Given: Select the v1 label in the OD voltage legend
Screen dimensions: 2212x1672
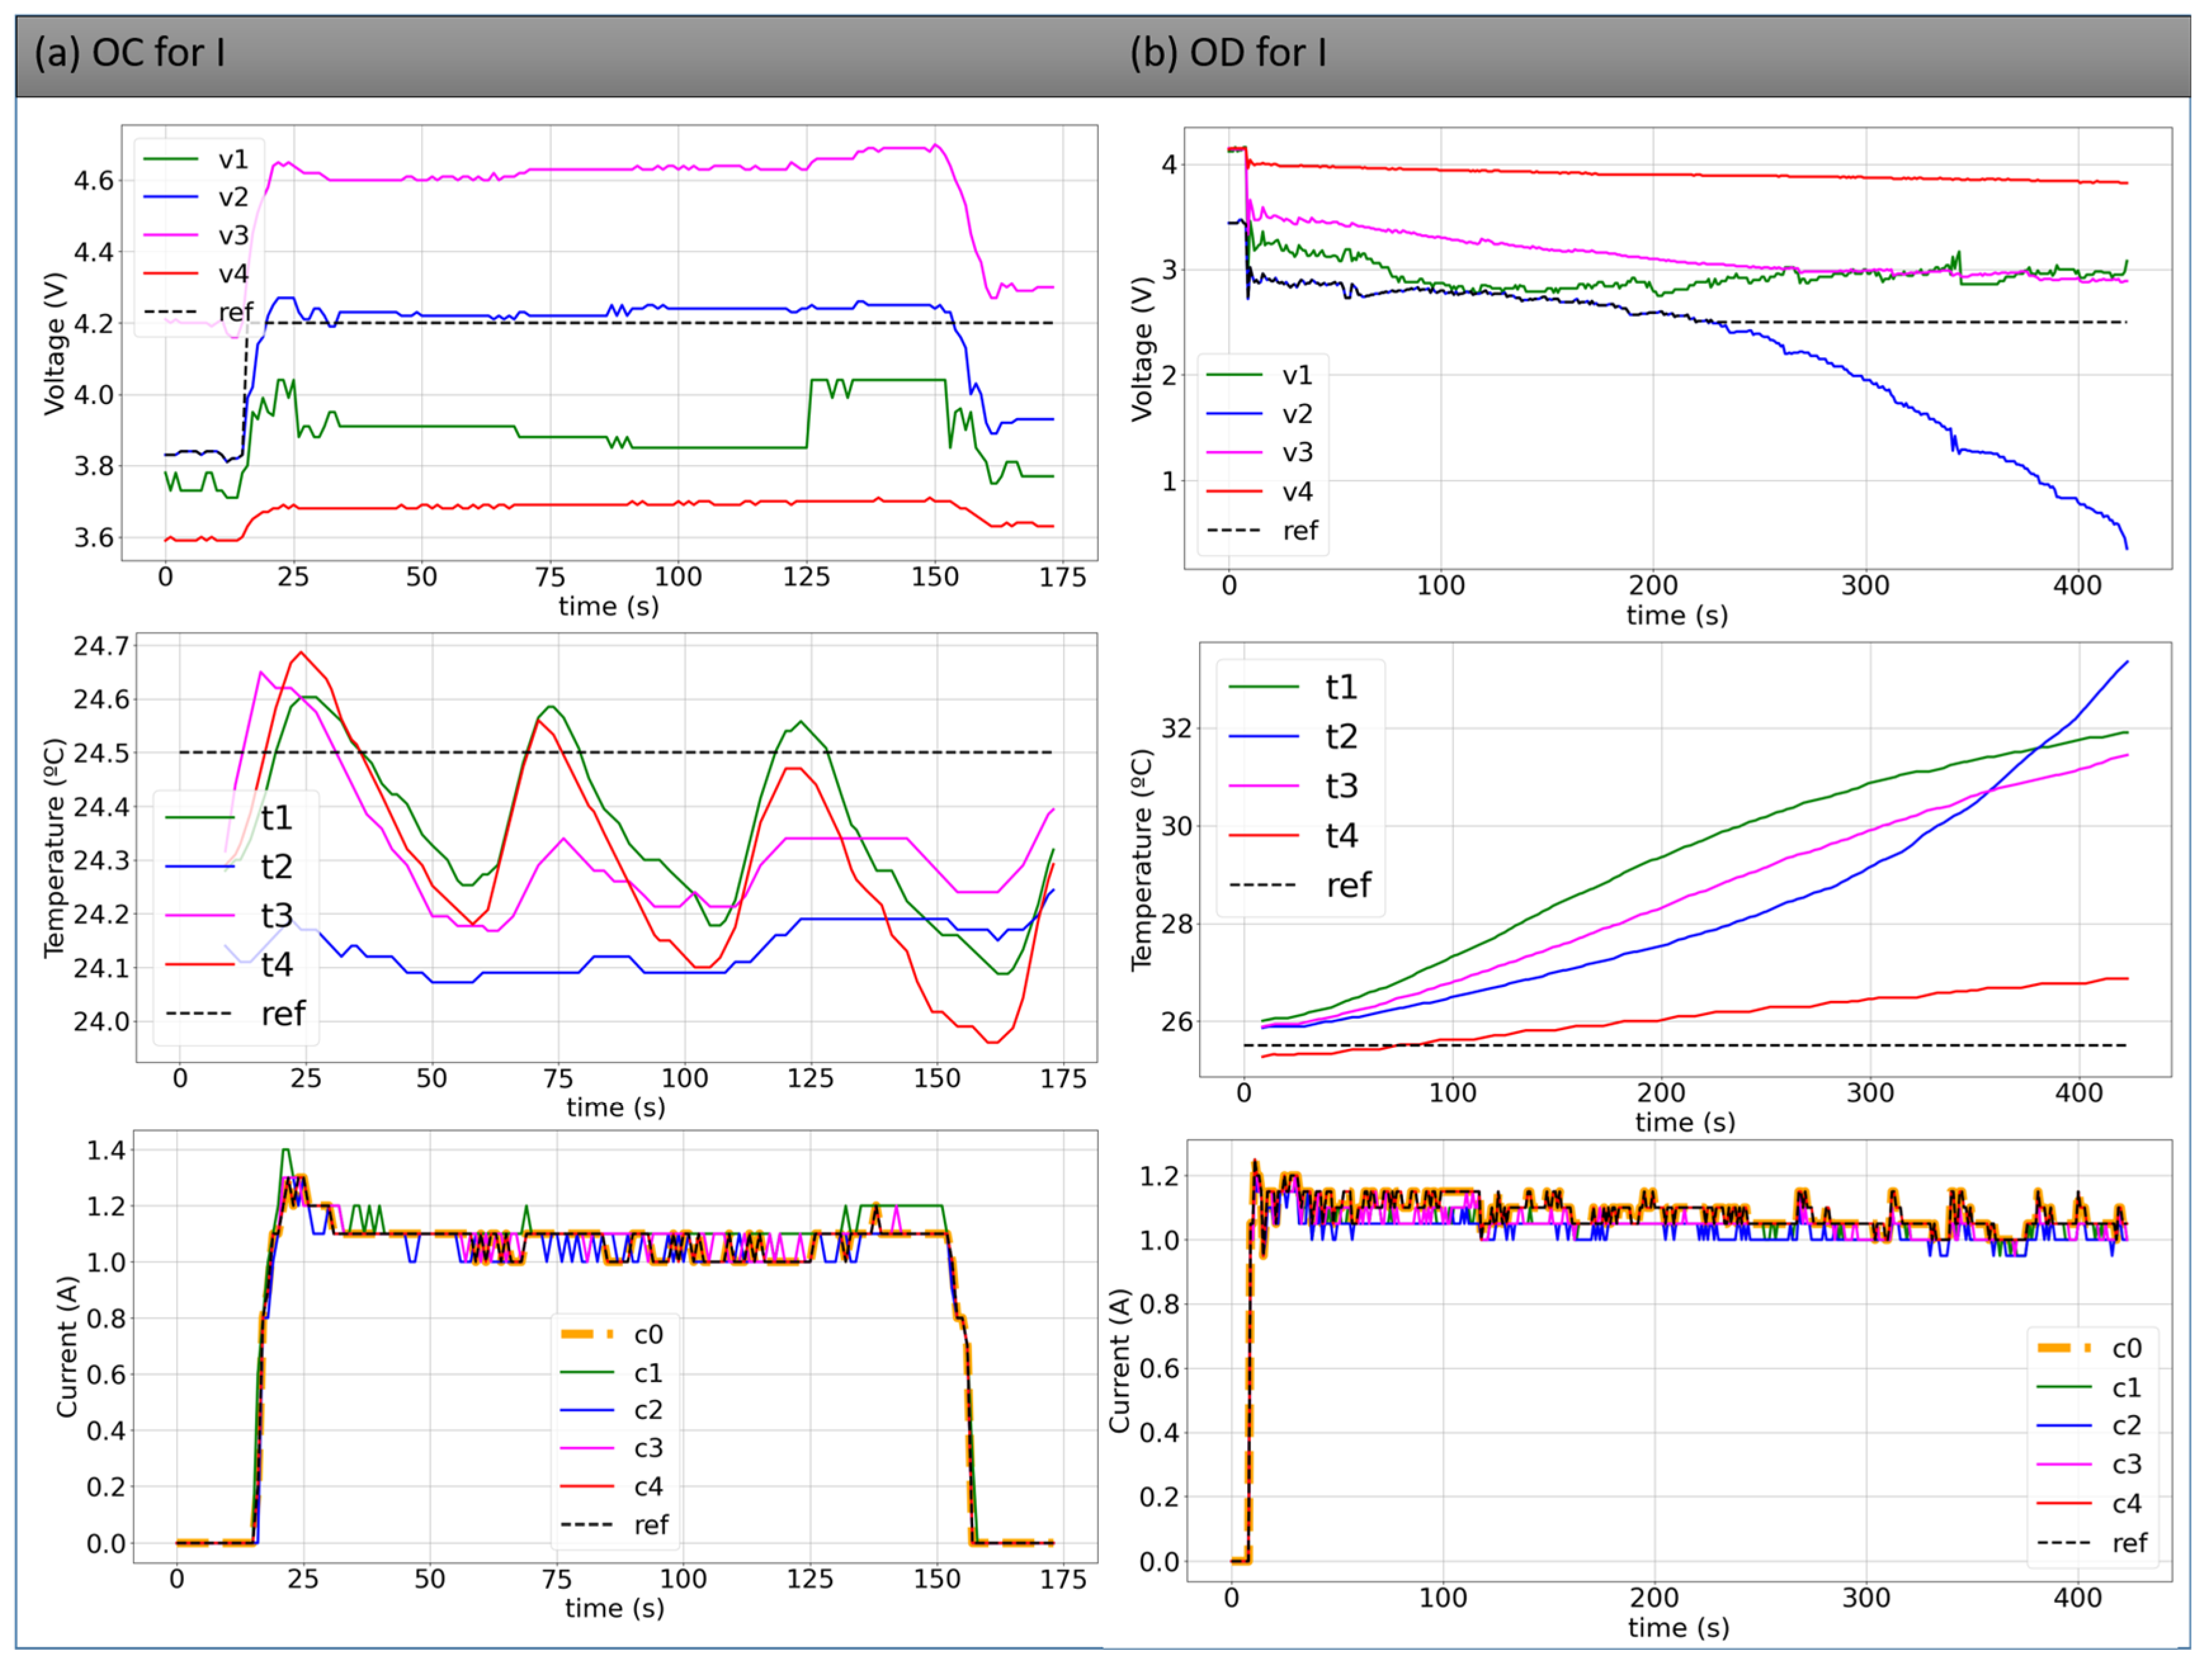Looking at the screenshot, I should click(x=1297, y=375).
